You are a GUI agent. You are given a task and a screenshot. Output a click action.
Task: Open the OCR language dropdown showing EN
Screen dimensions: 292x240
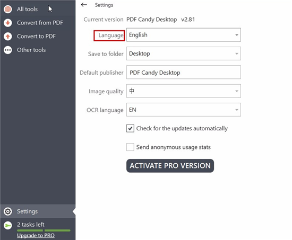point(184,110)
